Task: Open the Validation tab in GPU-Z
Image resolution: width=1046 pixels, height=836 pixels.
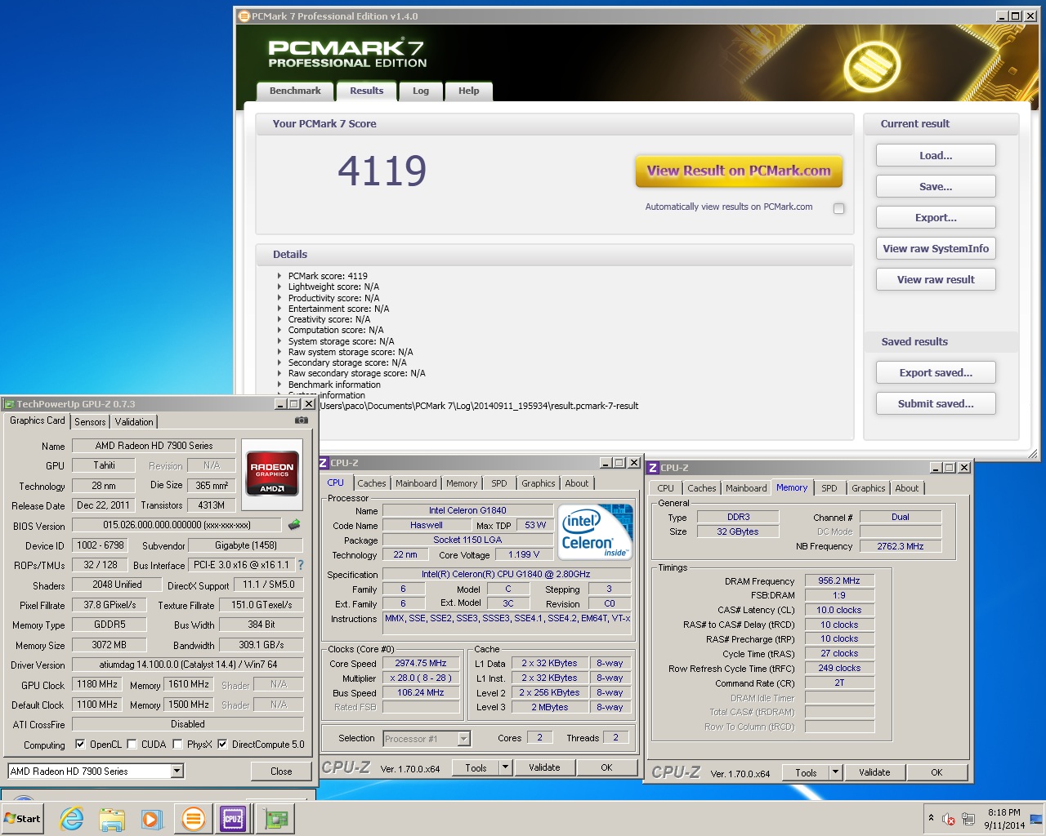Action: click(x=134, y=422)
